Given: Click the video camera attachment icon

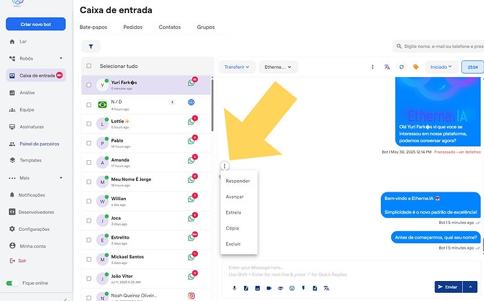Looking at the screenshot, I should pos(269,287).
